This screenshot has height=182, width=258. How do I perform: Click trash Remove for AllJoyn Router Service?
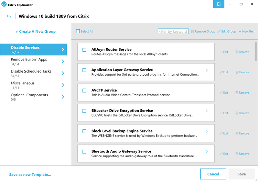tap(242, 52)
